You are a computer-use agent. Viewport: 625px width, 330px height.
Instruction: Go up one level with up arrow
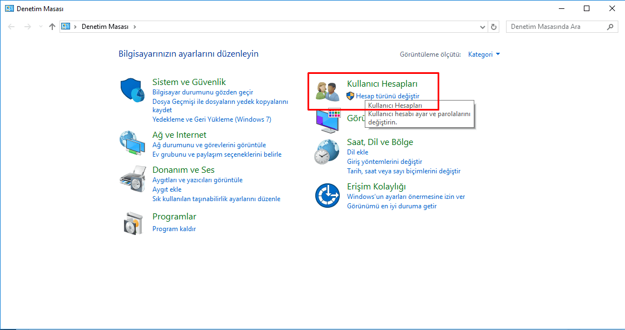(x=52, y=27)
